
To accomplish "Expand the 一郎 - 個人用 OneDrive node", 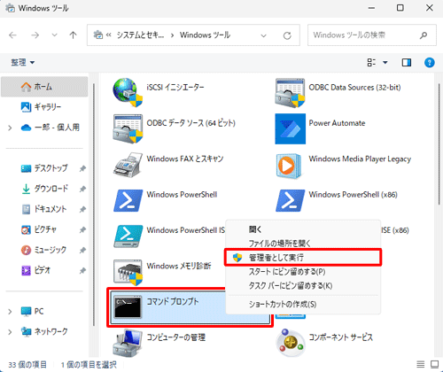I will [x=10, y=128].
